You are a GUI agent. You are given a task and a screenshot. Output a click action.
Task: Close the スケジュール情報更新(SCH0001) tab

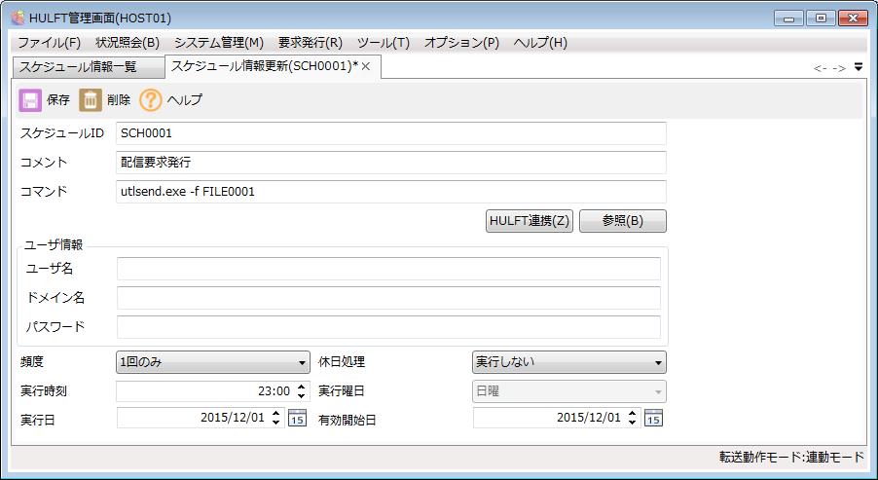click(x=366, y=66)
